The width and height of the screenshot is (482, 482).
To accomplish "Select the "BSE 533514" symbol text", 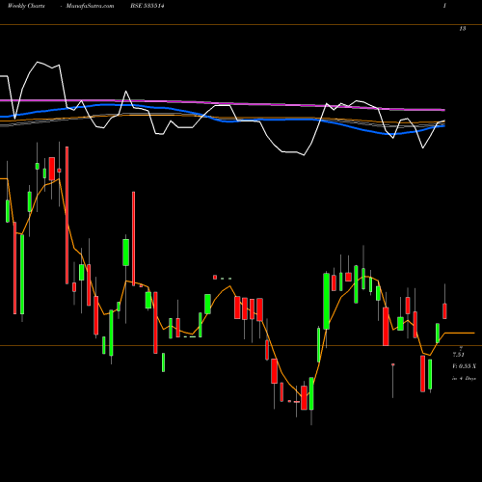I will [x=147, y=6].
